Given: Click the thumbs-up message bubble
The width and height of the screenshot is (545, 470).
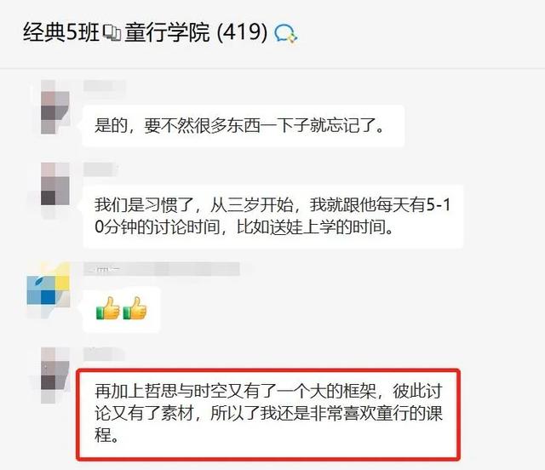Looking at the screenshot, I should [121, 309].
